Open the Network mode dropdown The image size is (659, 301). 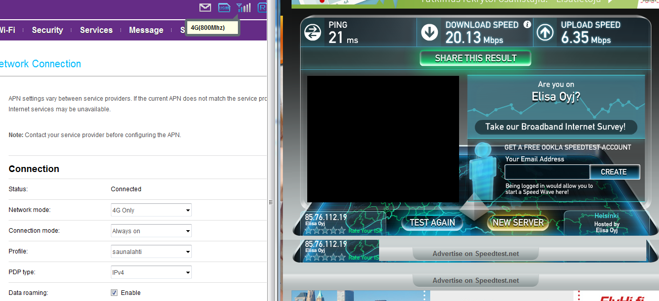[x=151, y=210]
